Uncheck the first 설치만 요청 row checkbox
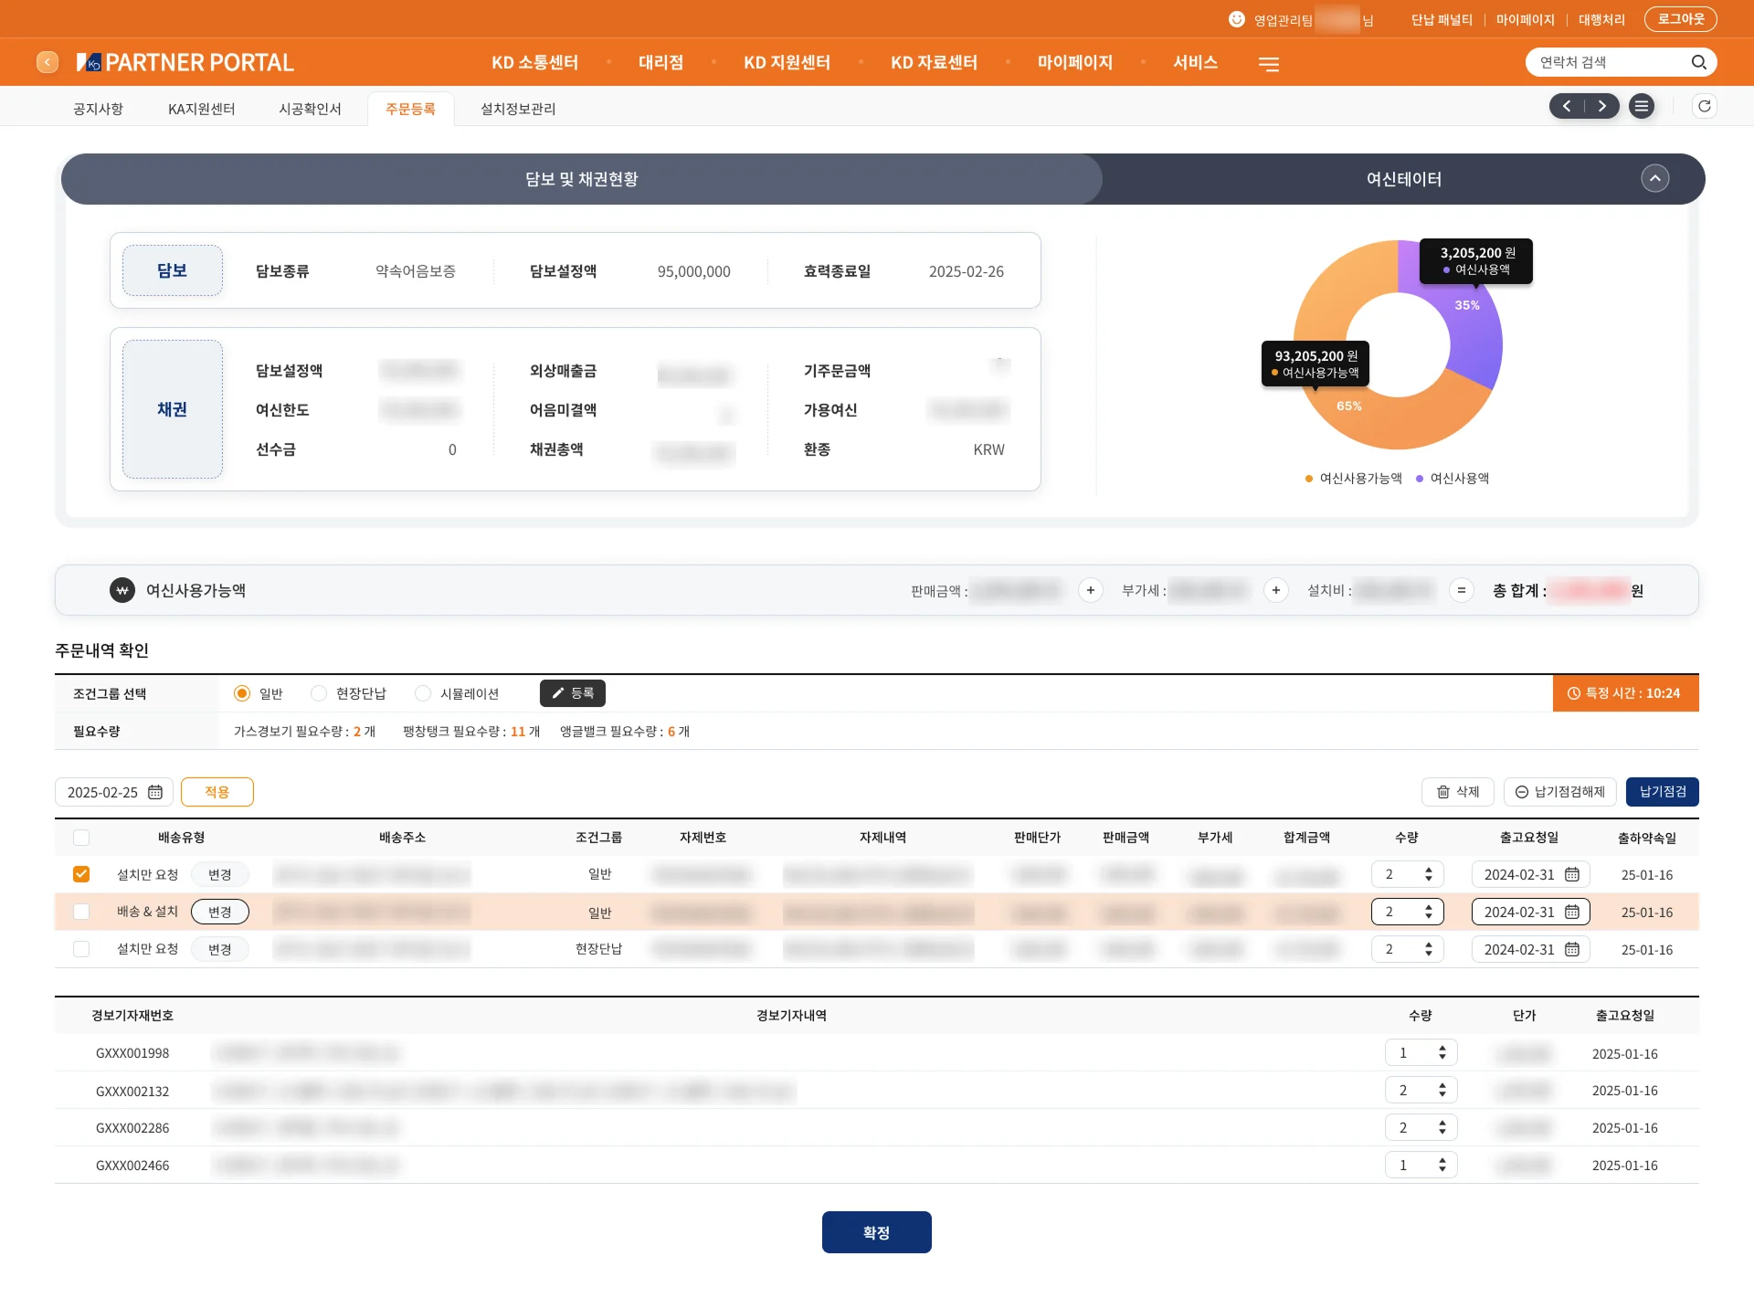 point(81,874)
